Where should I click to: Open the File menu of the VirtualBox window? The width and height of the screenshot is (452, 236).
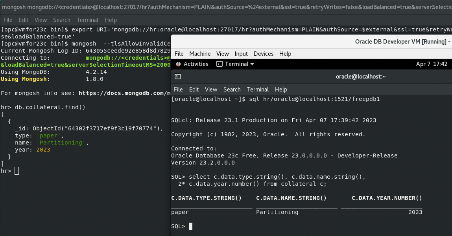[179, 54]
